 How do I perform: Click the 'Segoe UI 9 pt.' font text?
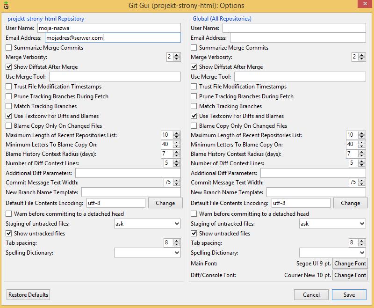pos(313,264)
